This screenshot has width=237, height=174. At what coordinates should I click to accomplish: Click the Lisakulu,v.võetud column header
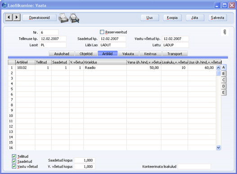pos(174,62)
